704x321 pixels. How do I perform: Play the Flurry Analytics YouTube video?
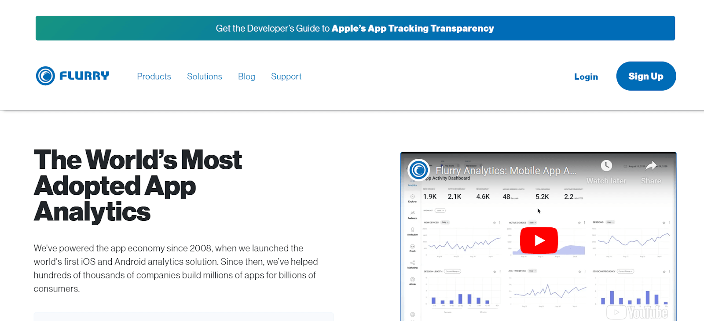click(x=539, y=240)
